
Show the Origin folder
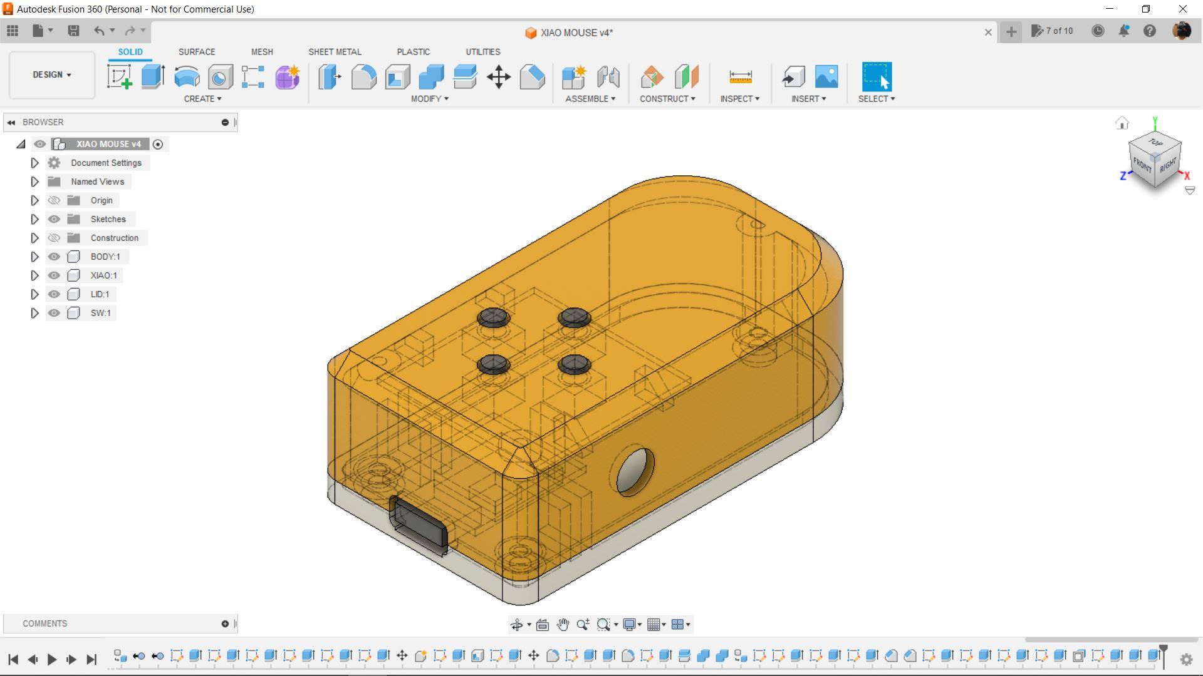pyautogui.click(x=55, y=200)
